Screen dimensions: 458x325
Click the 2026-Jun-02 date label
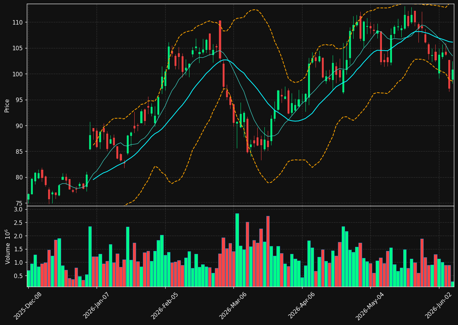(x=438, y=306)
